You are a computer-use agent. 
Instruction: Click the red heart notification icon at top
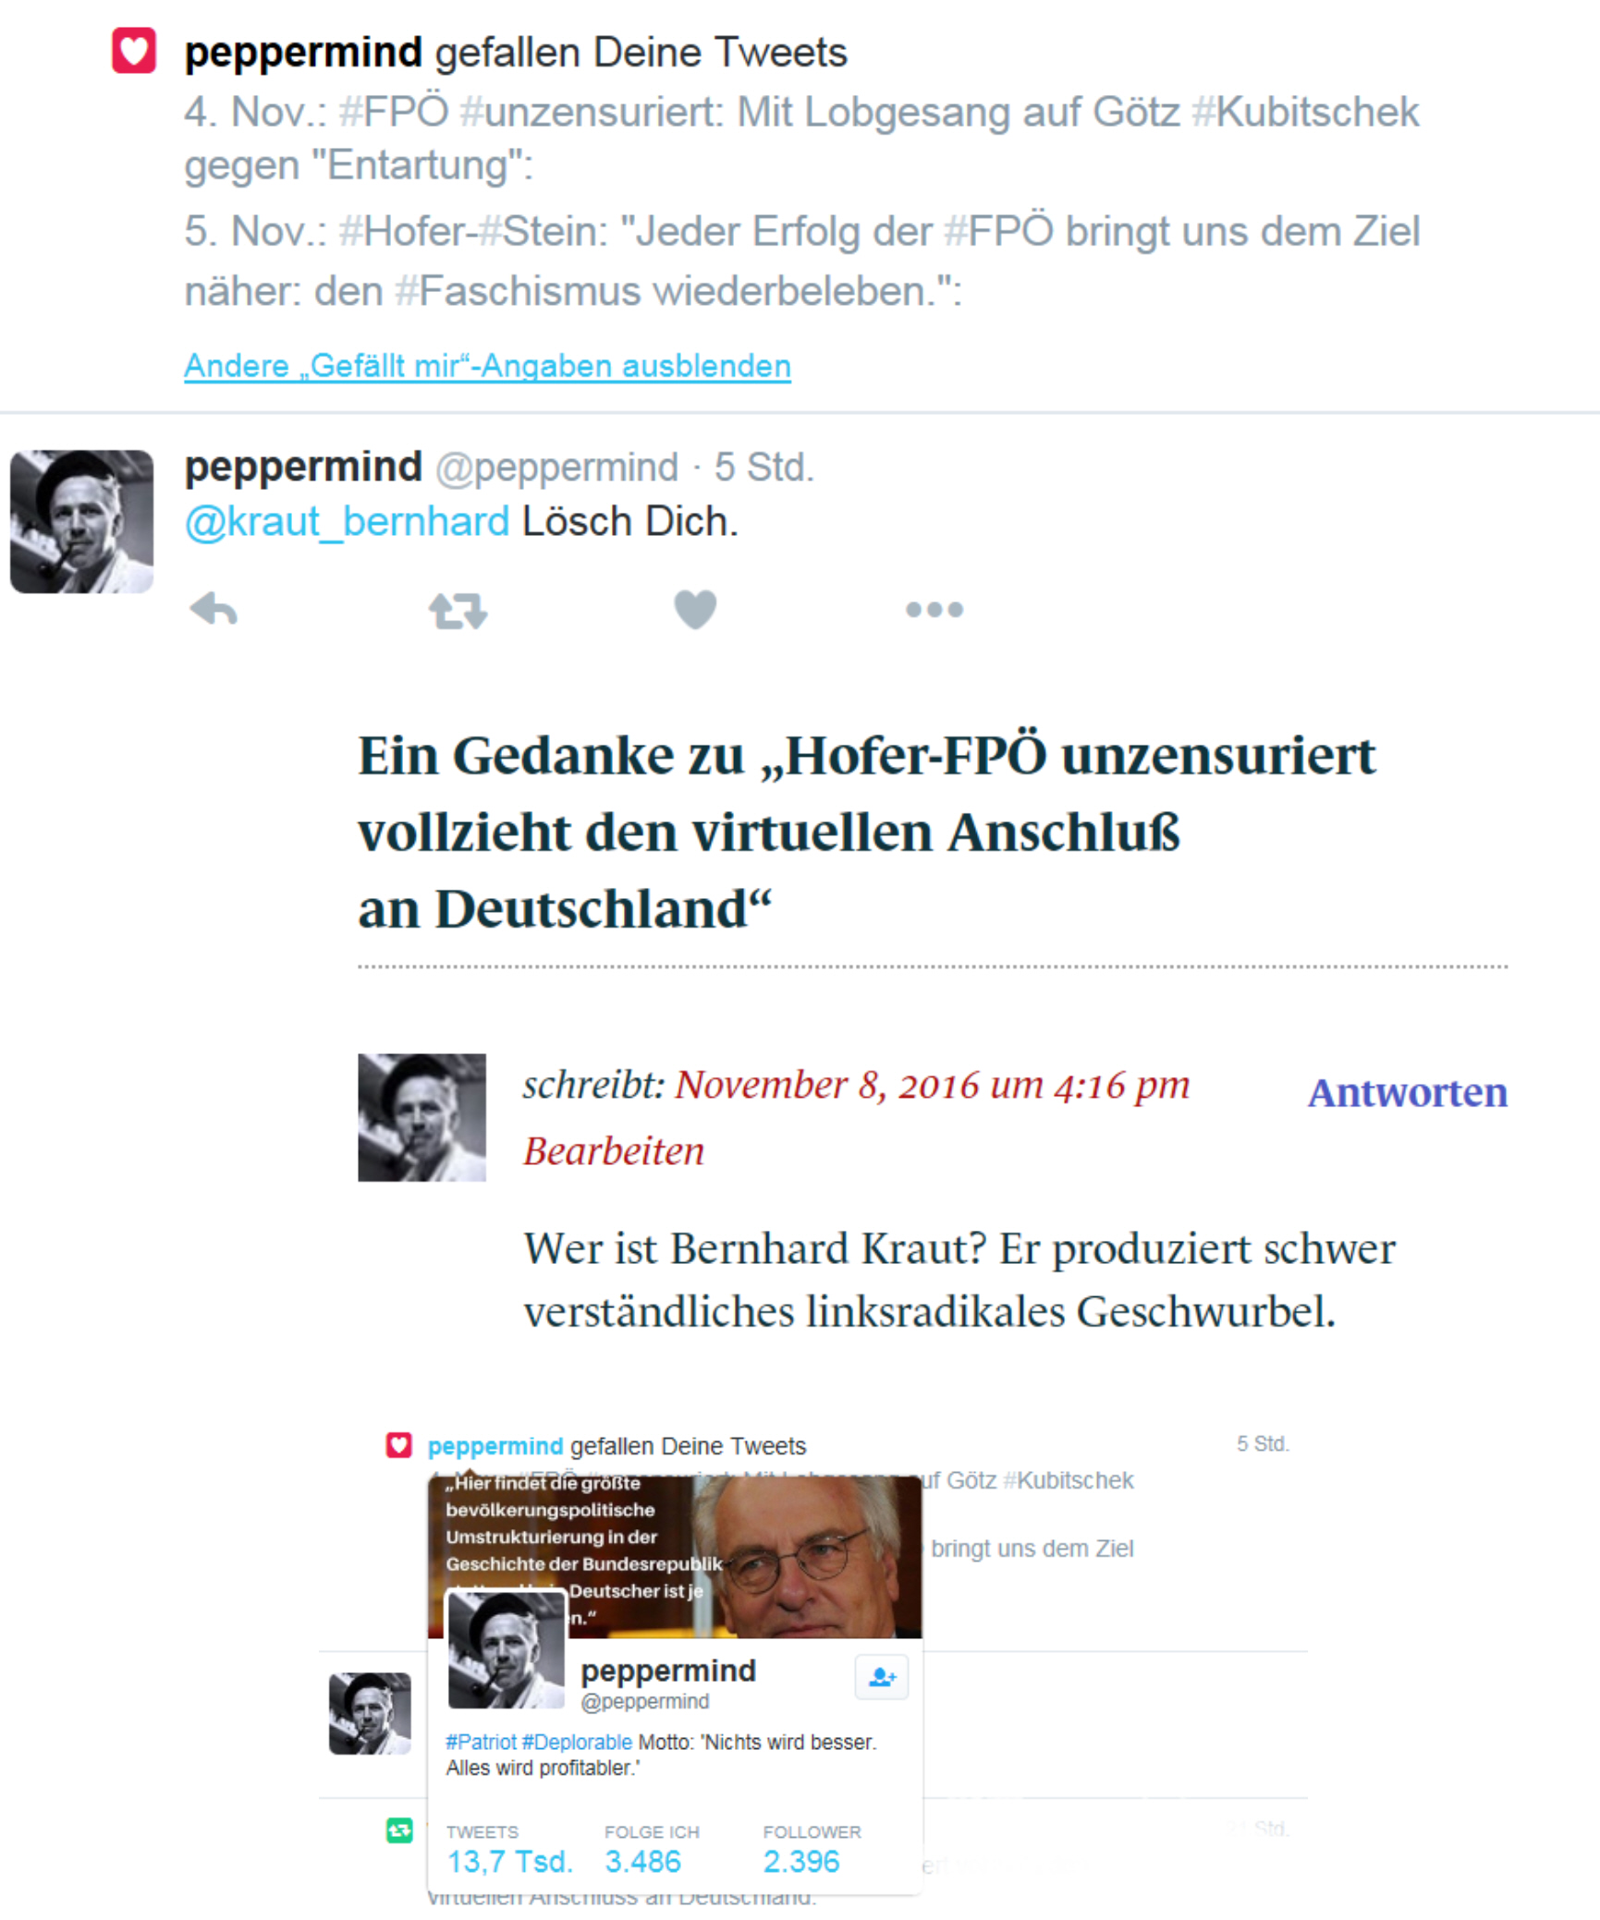[134, 50]
